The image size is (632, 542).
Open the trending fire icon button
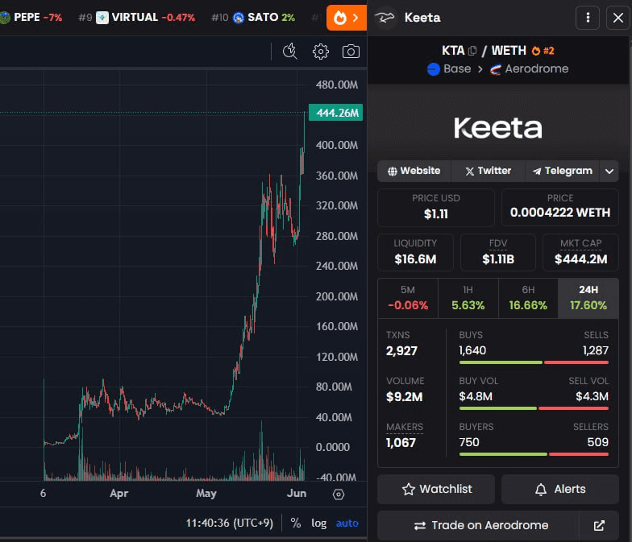pyautogui.click(x=347, y=18)
